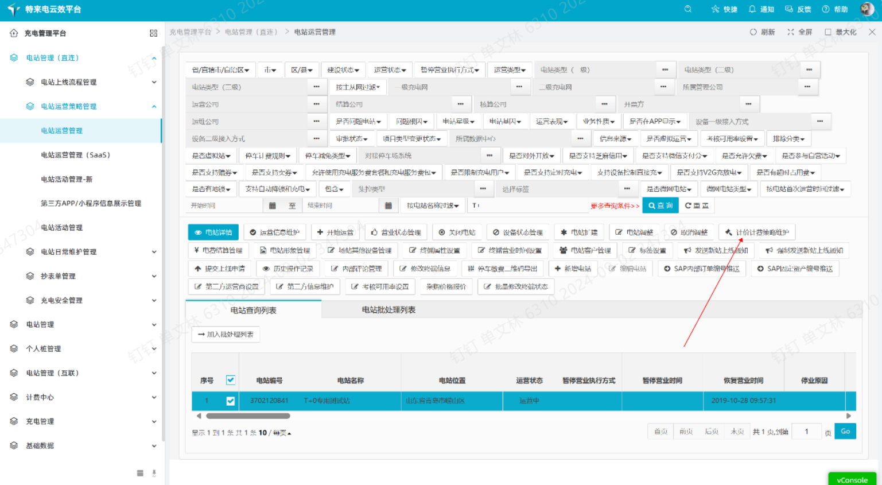The width and height of the screenshot is (882, 485).
Task: Open the 帮助 help icon
Action: (x=825, y=9)
